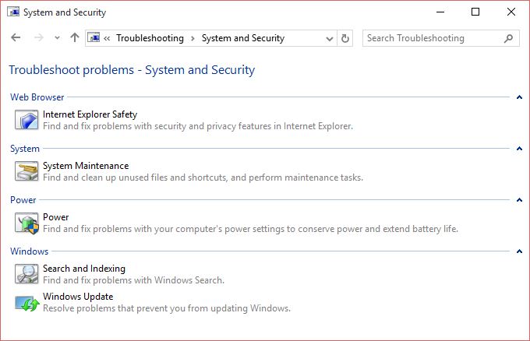Screen dimensions: 530x341
Task: Click the search magnifier icon
Action: pyautogui.click(x=508, y=38)
